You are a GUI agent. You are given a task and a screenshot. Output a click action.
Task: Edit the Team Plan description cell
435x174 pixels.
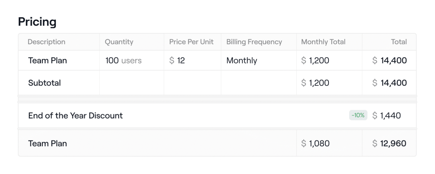click(x=47, y=60)
